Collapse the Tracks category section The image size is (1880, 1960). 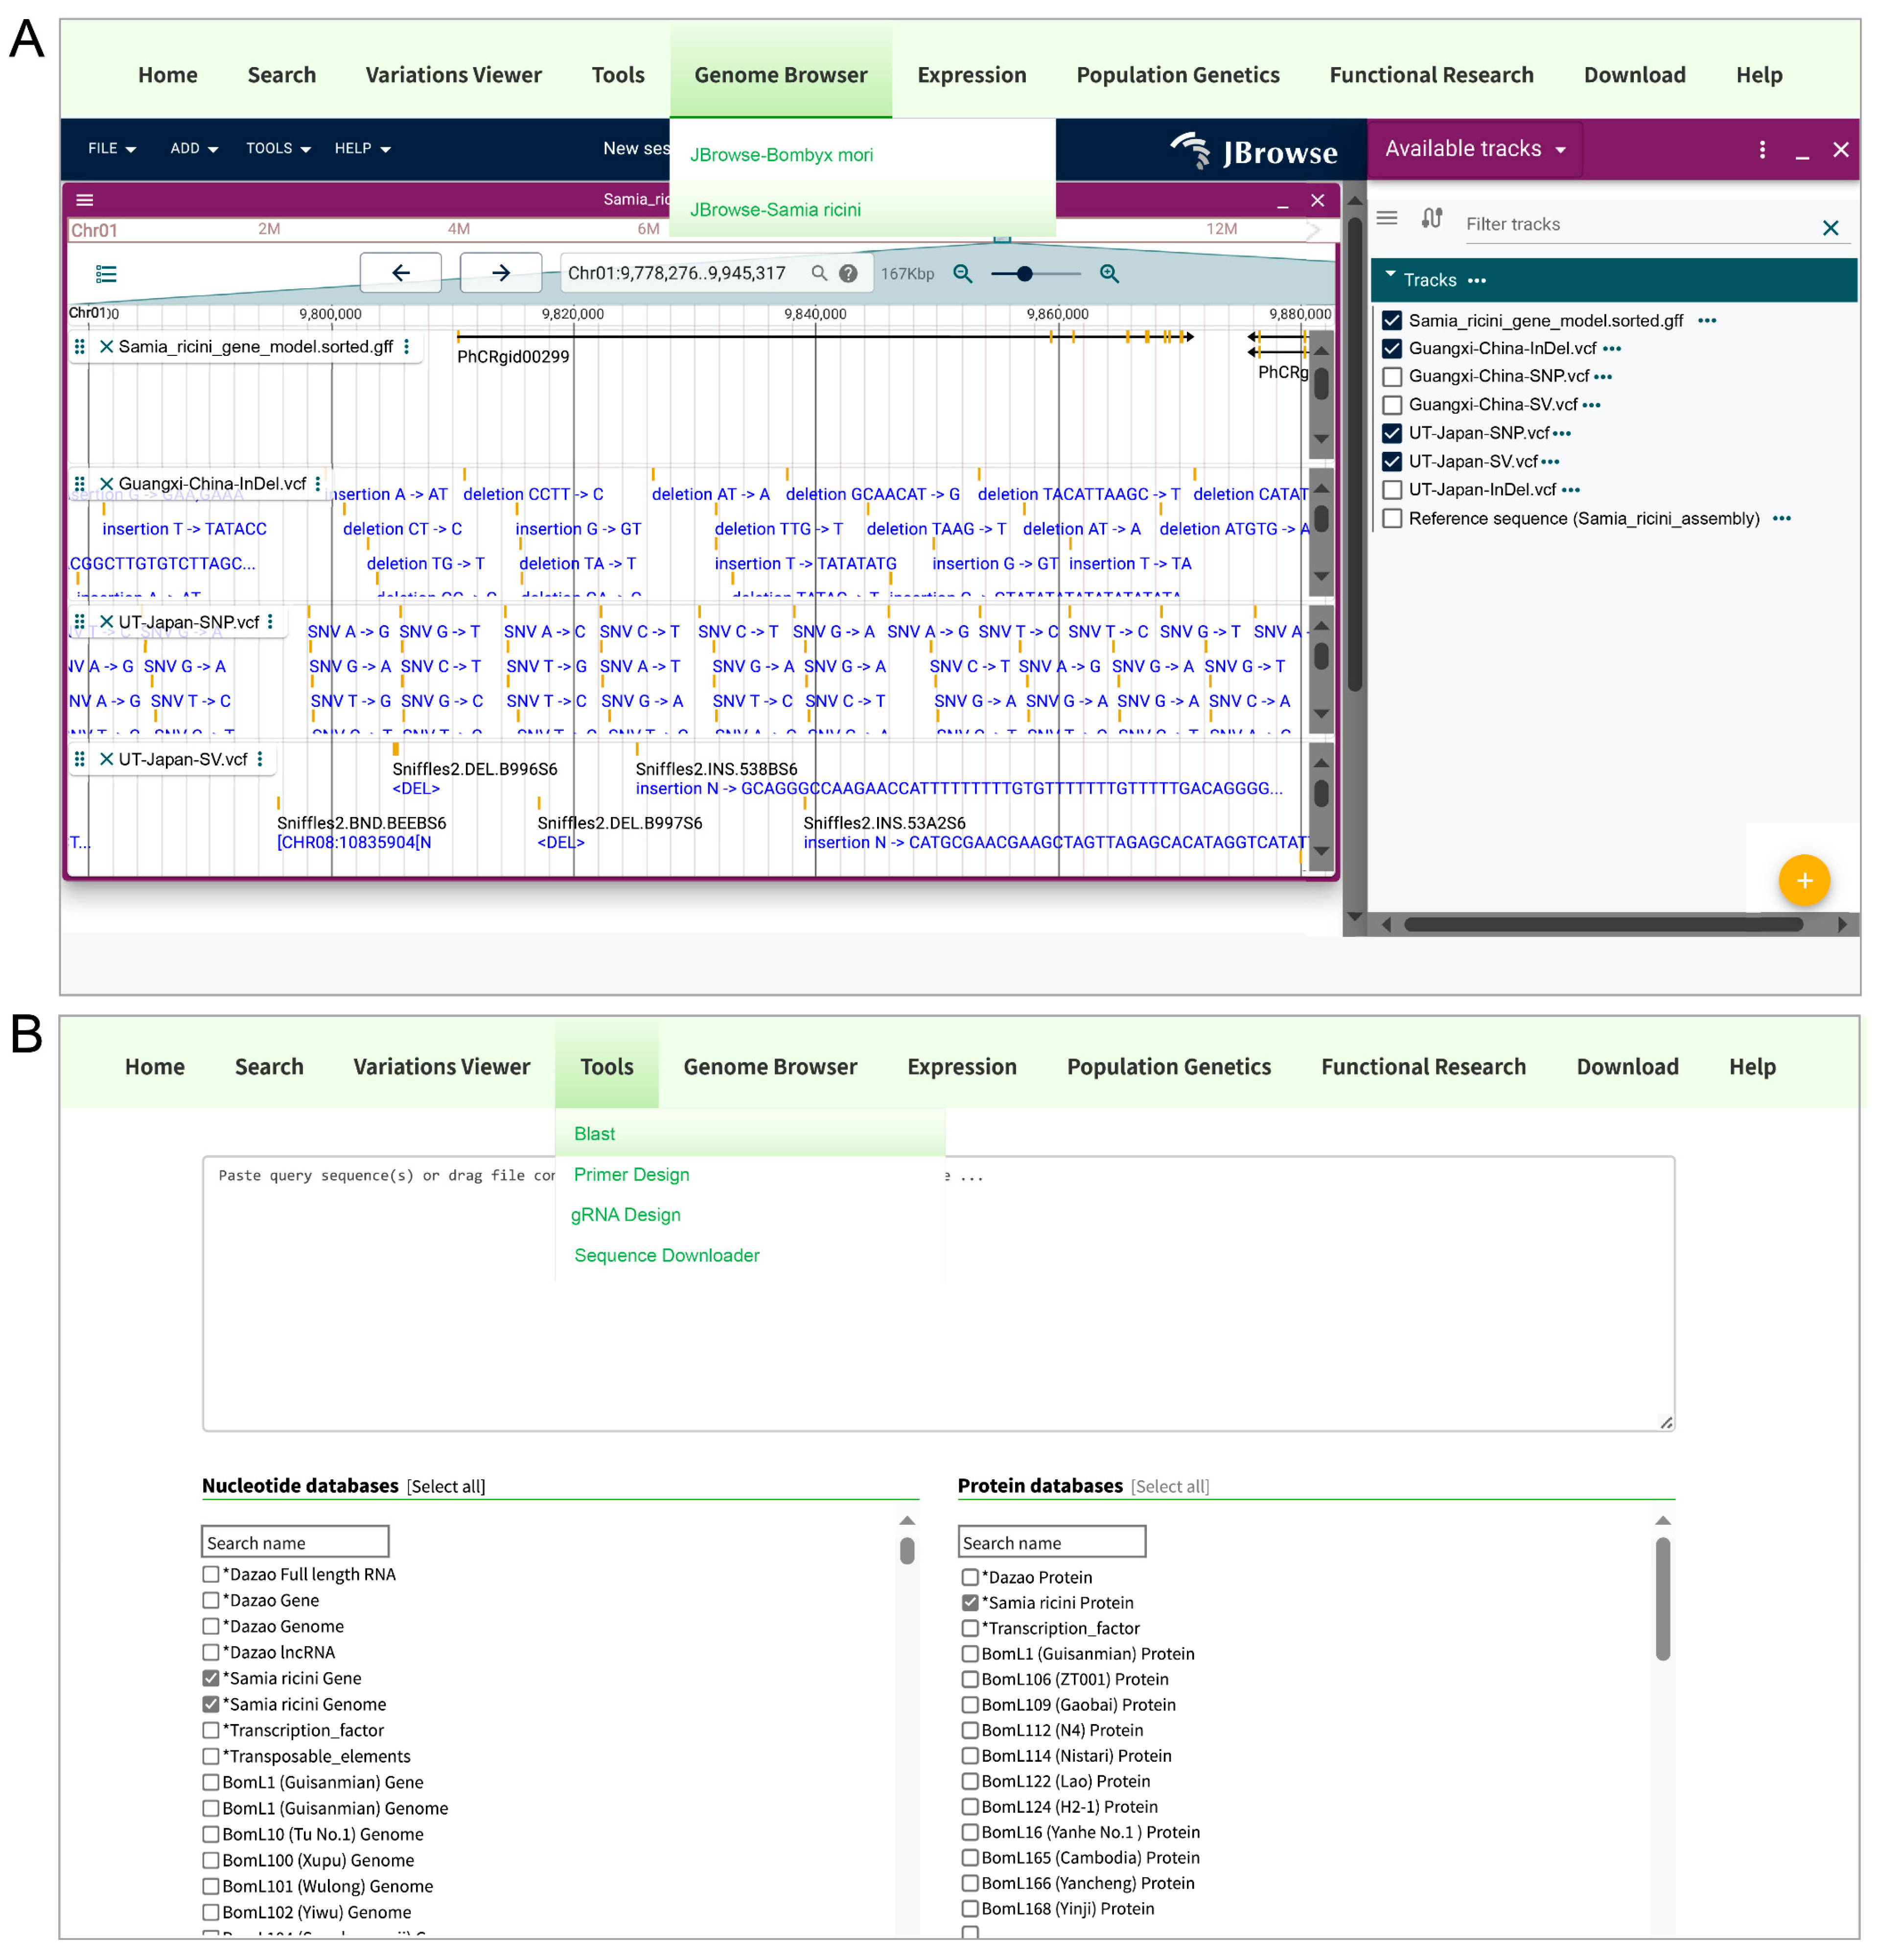coord(1390,274)
